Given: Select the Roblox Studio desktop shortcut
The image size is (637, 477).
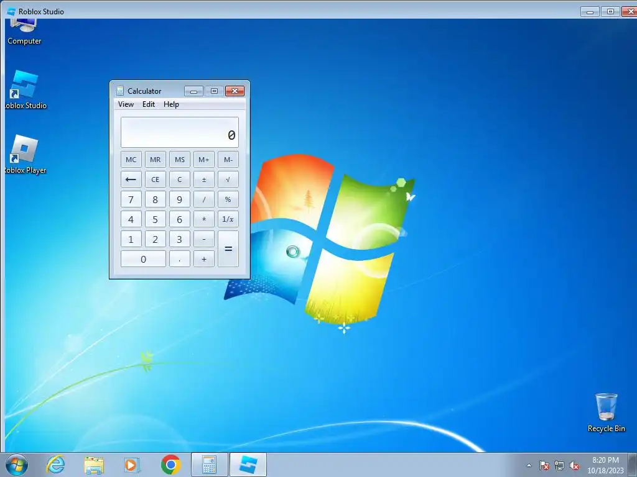Looking at the screenshot, I should point(24,90).
